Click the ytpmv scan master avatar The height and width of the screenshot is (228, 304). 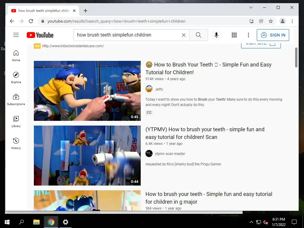pyautogui.click(x=149, y=153)
